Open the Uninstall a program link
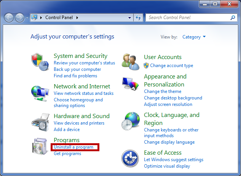 point(73,147)
